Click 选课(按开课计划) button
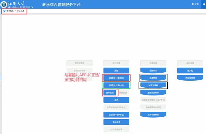The image size is (206, 134). point(116,78)
